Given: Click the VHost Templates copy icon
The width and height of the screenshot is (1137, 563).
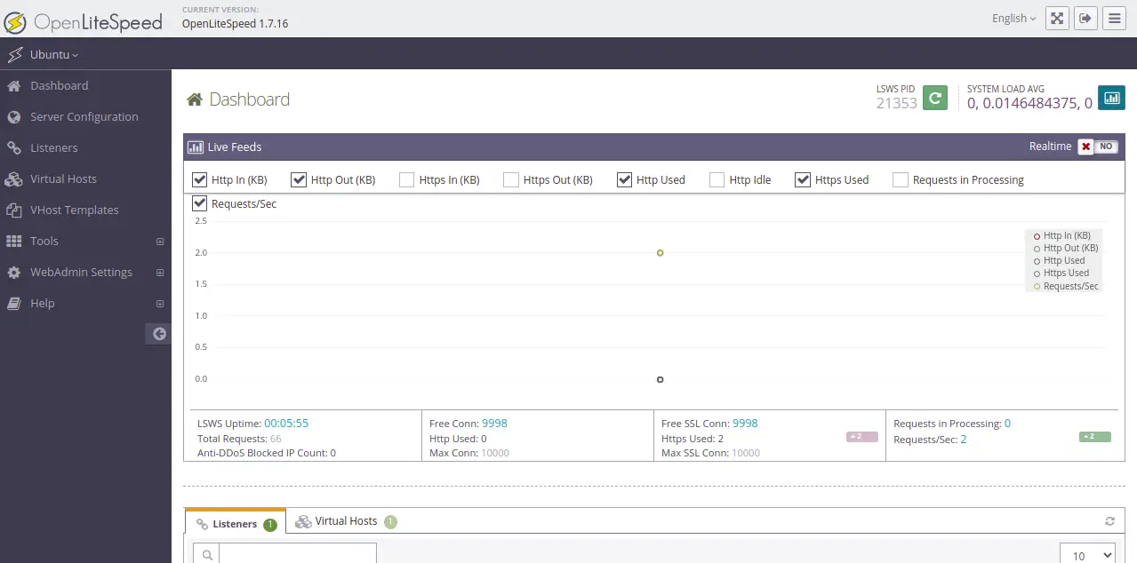Looking at the screenshot, I should [x=13, y=210].
